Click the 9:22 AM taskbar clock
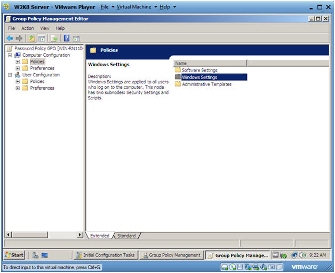 tap(317, 255)
